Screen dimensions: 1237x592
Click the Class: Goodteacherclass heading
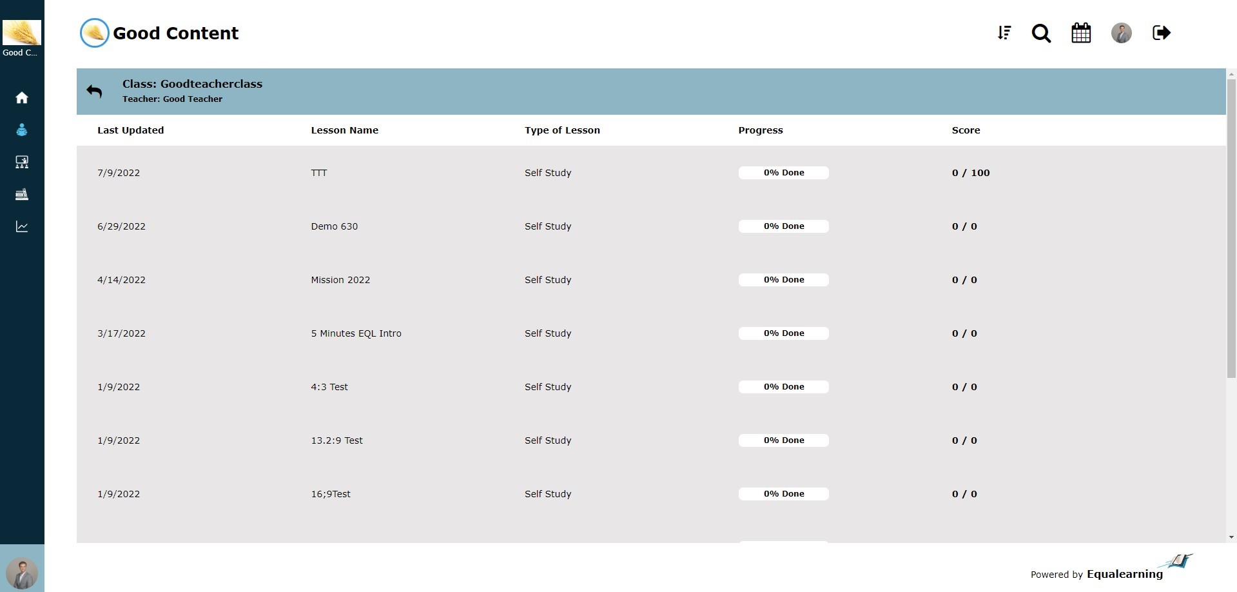192,84
